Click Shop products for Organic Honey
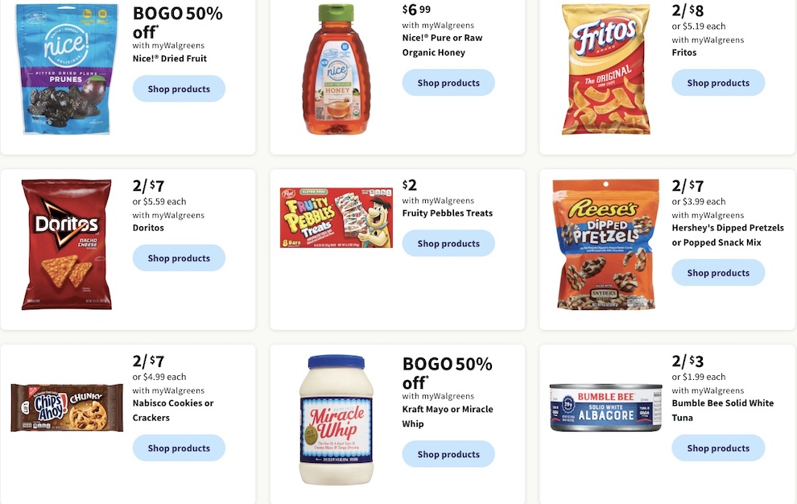The width and height of the screenshot is (797, 504). tap(448, 83)
